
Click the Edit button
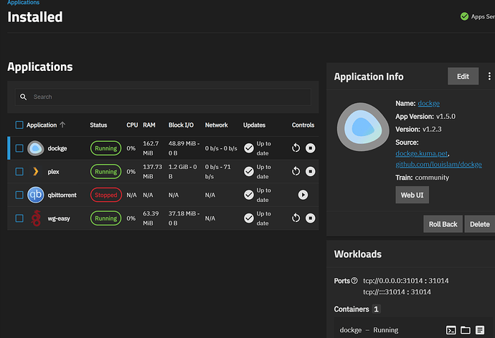click(x=463, y=76)
